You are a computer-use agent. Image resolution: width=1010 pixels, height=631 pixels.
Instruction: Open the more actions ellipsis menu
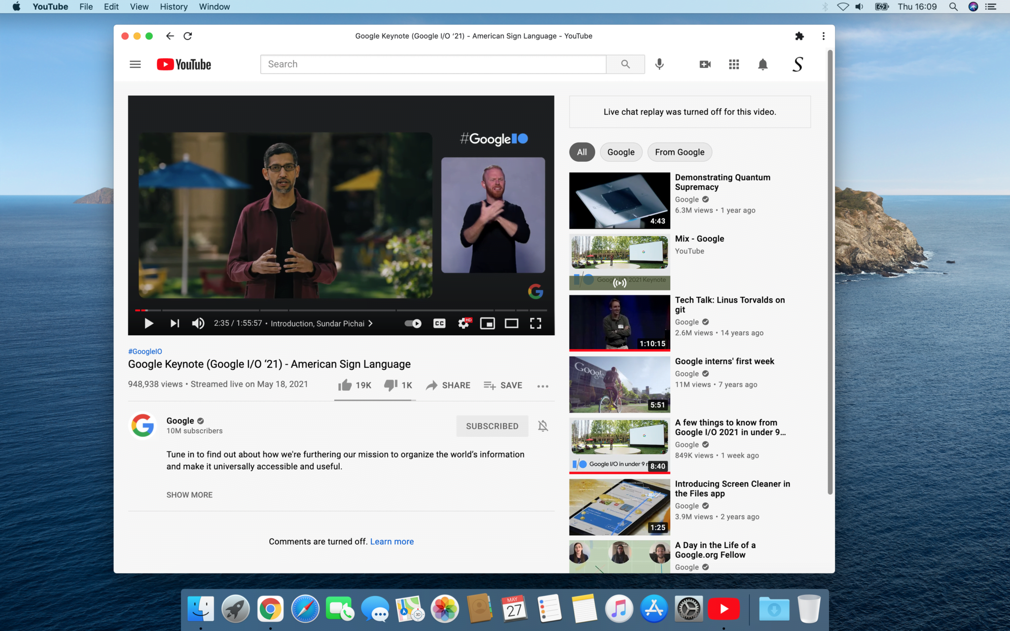(542, 386)
